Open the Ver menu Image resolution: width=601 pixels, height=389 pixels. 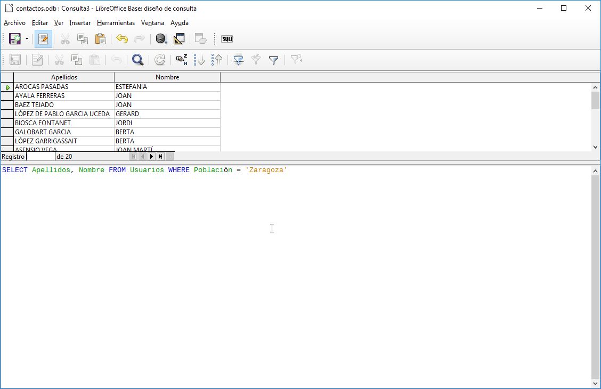(59, 23)
